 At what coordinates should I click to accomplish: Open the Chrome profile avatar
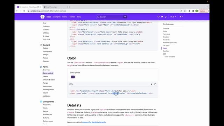197,11
